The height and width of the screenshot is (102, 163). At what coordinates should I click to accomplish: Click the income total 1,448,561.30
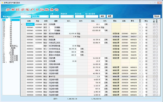pos(72,99)
